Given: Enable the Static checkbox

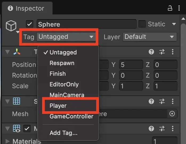Looking at the screenshot, I should tap(142, 24).
